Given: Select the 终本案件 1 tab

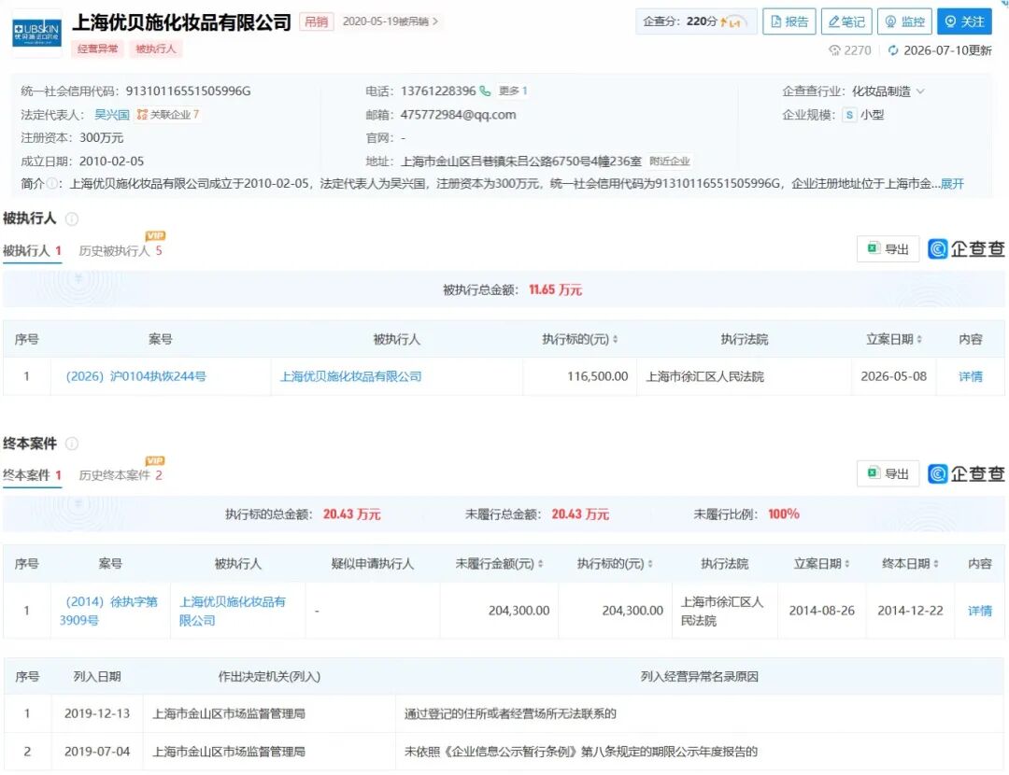Looking at the screenshot, I should [x=32, y=474].
